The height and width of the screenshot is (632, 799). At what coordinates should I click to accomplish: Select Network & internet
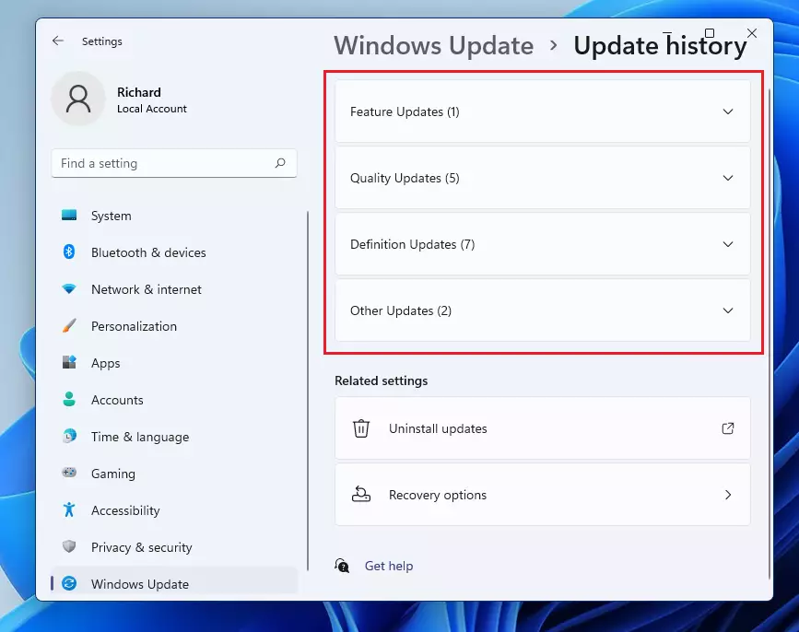(x=174, y=289)
